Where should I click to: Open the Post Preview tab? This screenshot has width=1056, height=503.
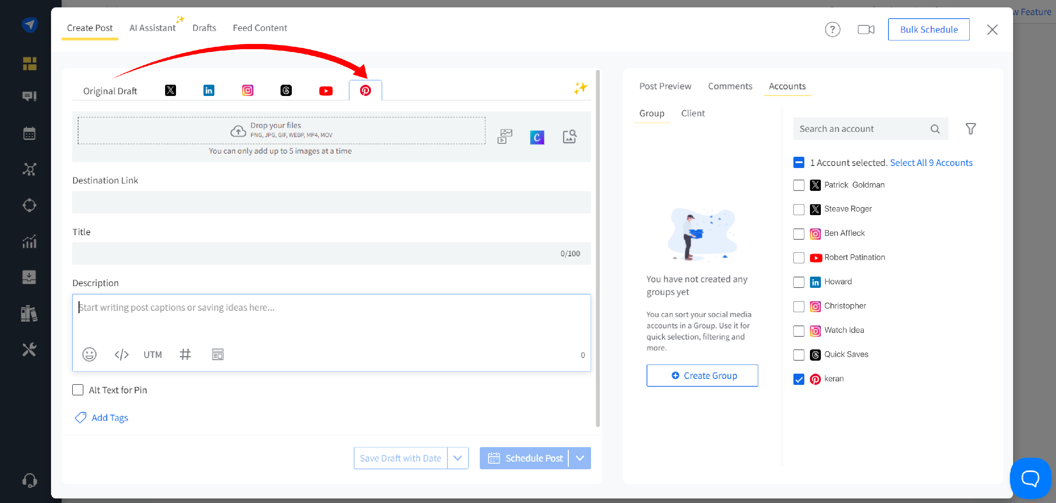tap(665, 86)
